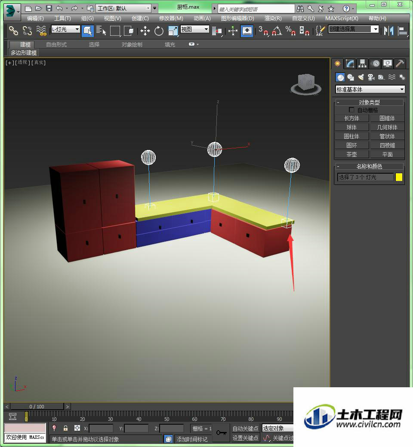Image resolution: width=413 pixels, height=447 pixels.
Task: Activate the Select and Rotate tool
Action: (x=159, y=31)
